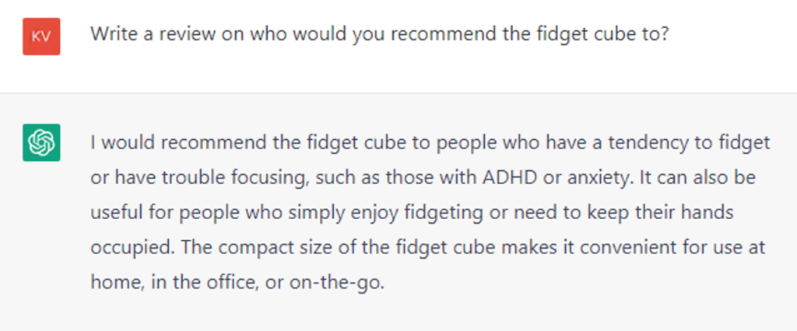This screenshot has height=331, width=797.
Task: Click the user prompt about the fidget cube review
Action: pos(379,35)
